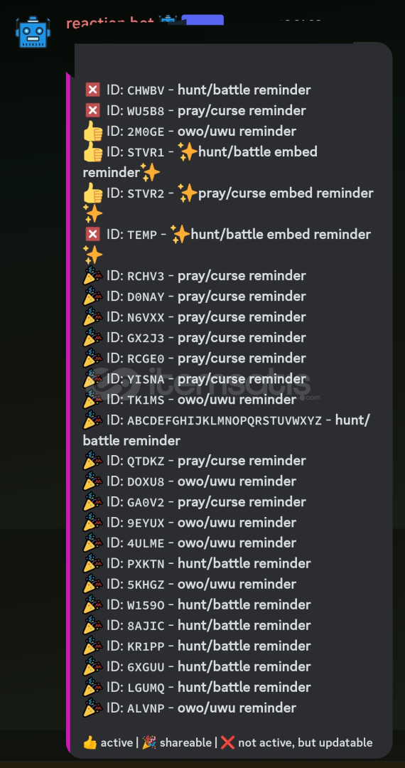Click the red X not active legend icon
The width and height of the screenshot is (405, 768).
227,742
